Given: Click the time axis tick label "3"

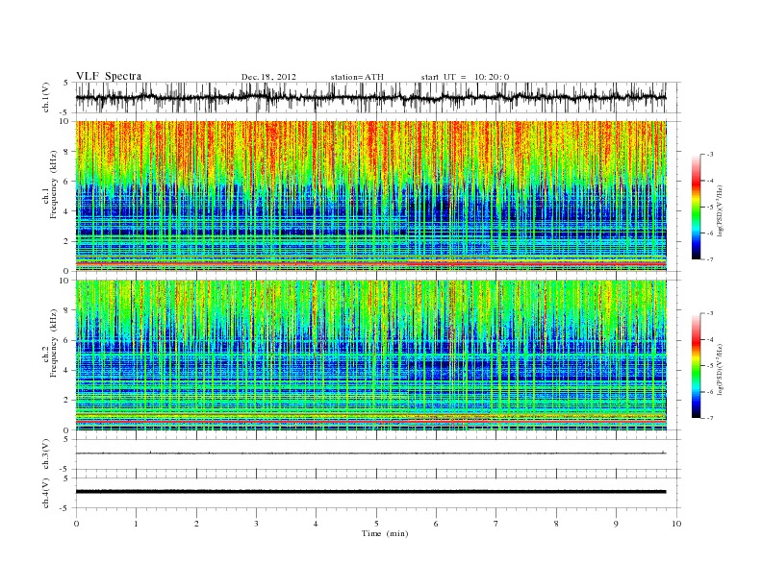Looking at the screenshot, I should coord(256,524).
